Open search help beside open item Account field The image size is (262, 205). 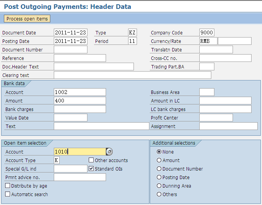point(109,152)
